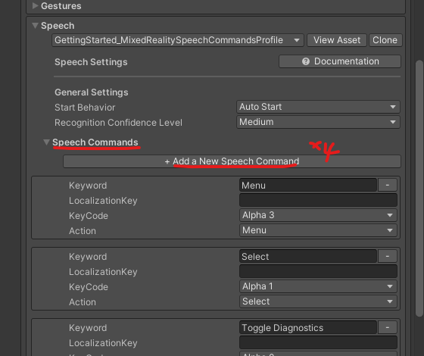Click the General Settings heading
The width and height of the screenshot is (424, 356).
(92, 92)
